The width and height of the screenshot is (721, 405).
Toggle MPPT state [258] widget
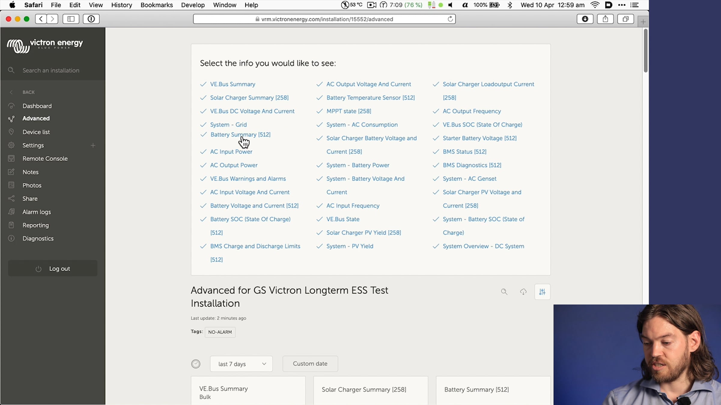click(349, 111)
